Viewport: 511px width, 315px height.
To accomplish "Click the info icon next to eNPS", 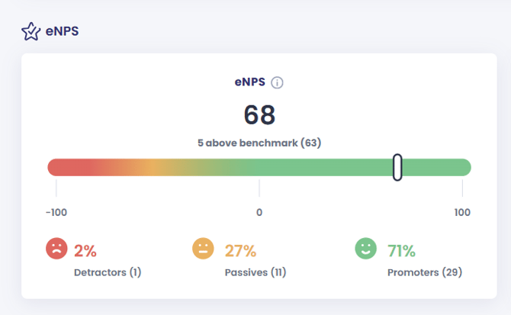I will pyautogui.click(x=277, y=82).
